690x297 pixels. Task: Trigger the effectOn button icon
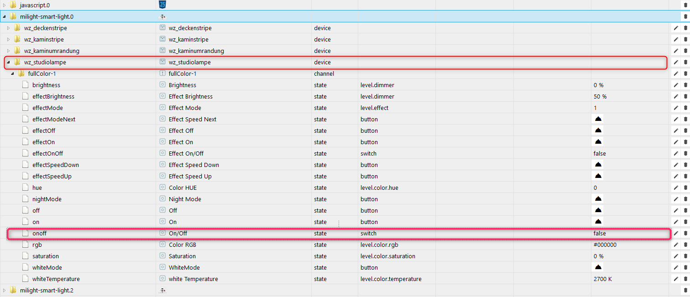tap(598, 142)
